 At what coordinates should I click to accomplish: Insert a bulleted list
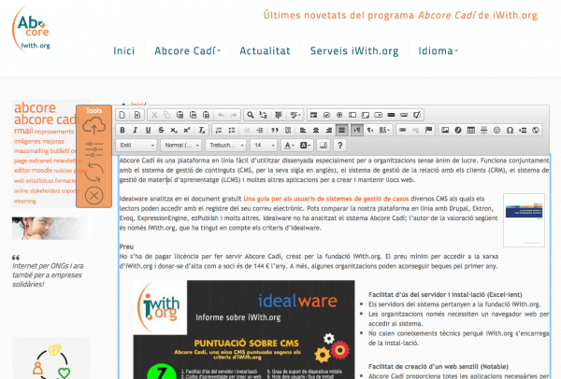pyautogui.click(x=232, y=131)
